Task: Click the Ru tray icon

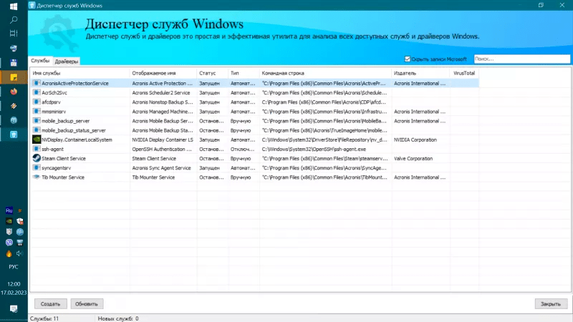Action: point(9,210)
